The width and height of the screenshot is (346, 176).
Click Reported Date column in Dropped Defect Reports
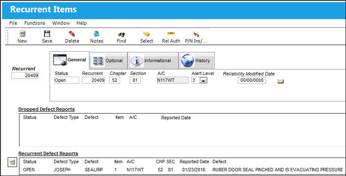tap(176, 118)
